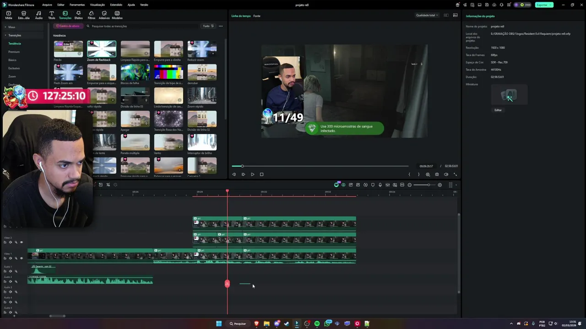586x329 pixels.
Task: Toggle Video 2 track visibility eye
Action: (x=21, y=242)
